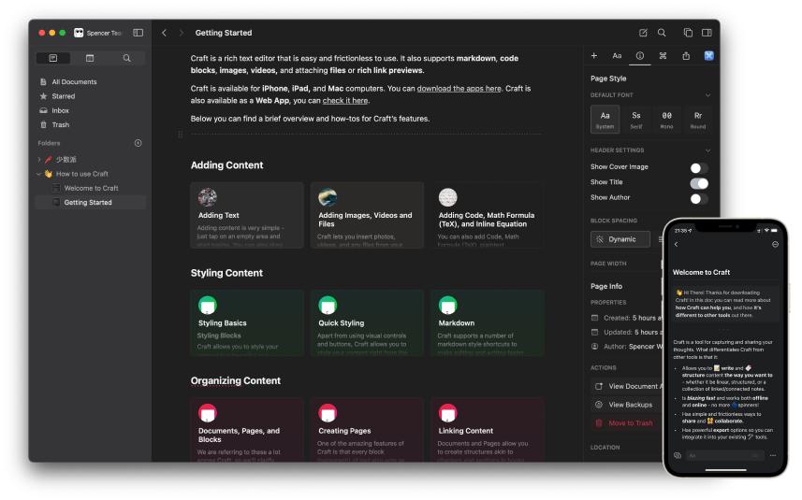The height and width of the screenshot is (500, 802).
Task: Open the Creating Pages card
Action: 367,430
